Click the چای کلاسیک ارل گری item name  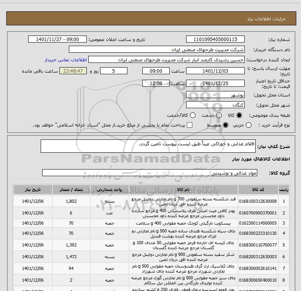pos(183,269)
